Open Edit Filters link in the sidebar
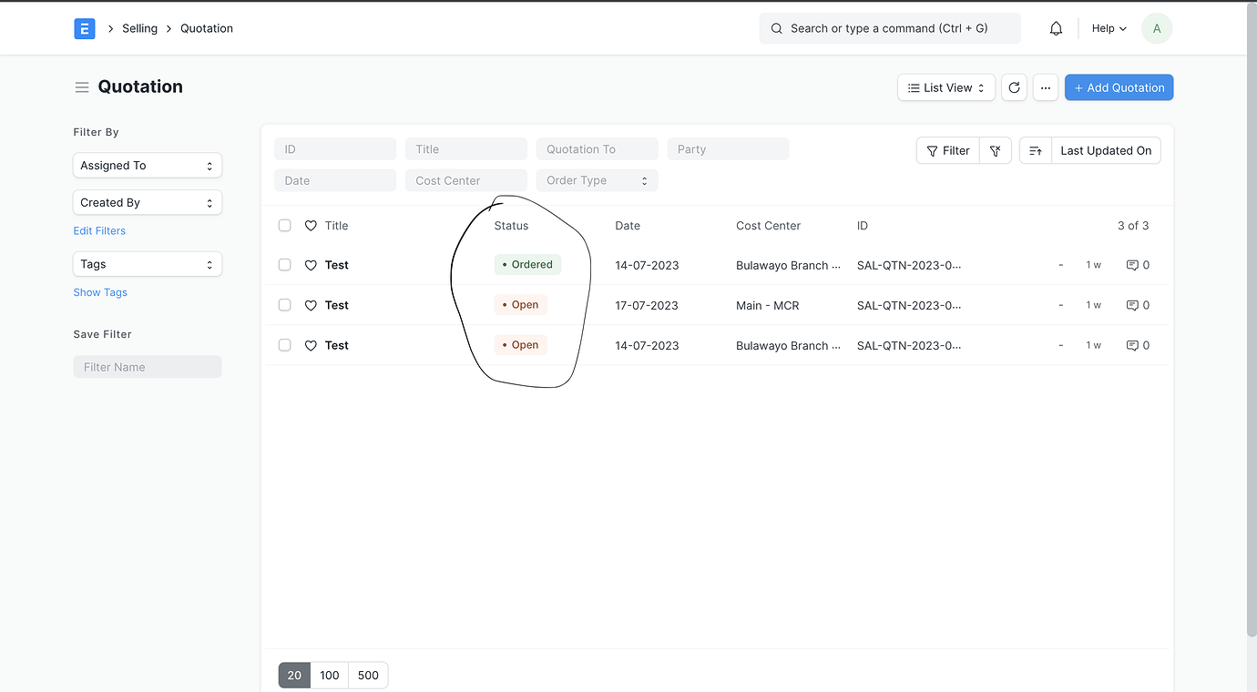1257x692 pixels. [x=98, y=230]
